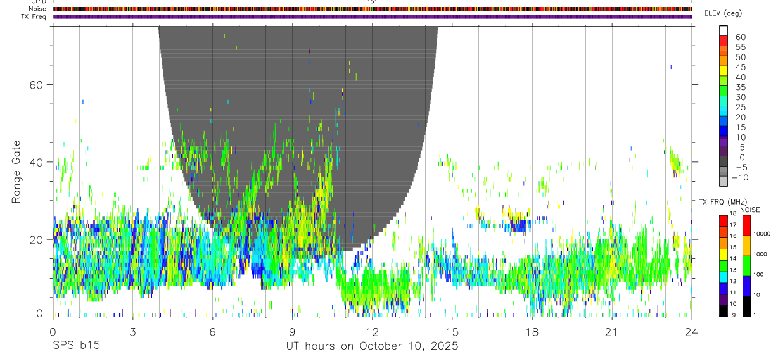Click the white top swatch of the ELEV scale
The image size is (778, 359).
click(x=724, y=30)
